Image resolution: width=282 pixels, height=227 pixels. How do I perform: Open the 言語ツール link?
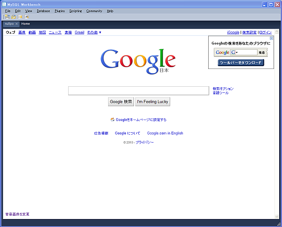point(221,93)
